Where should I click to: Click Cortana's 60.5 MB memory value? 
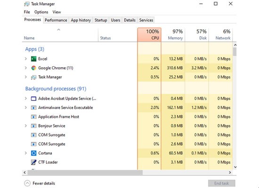[x=176, y=153]
